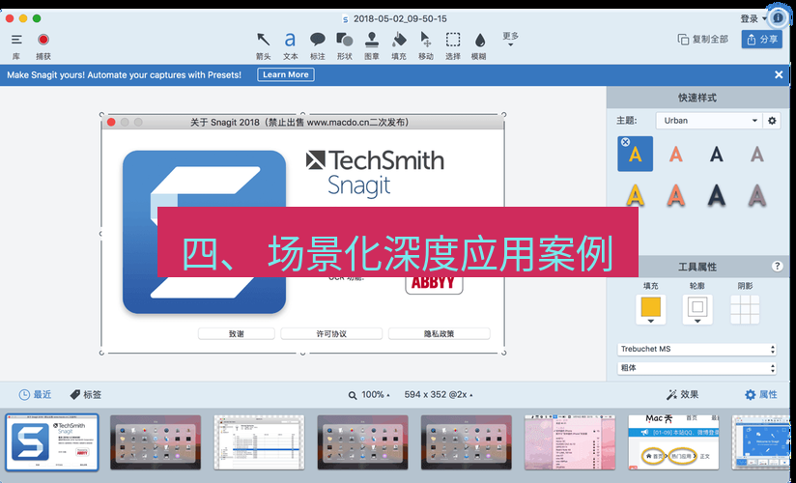Open the font weight dropdown (粗体)
The image size is (796, 483).
(696, 368)
